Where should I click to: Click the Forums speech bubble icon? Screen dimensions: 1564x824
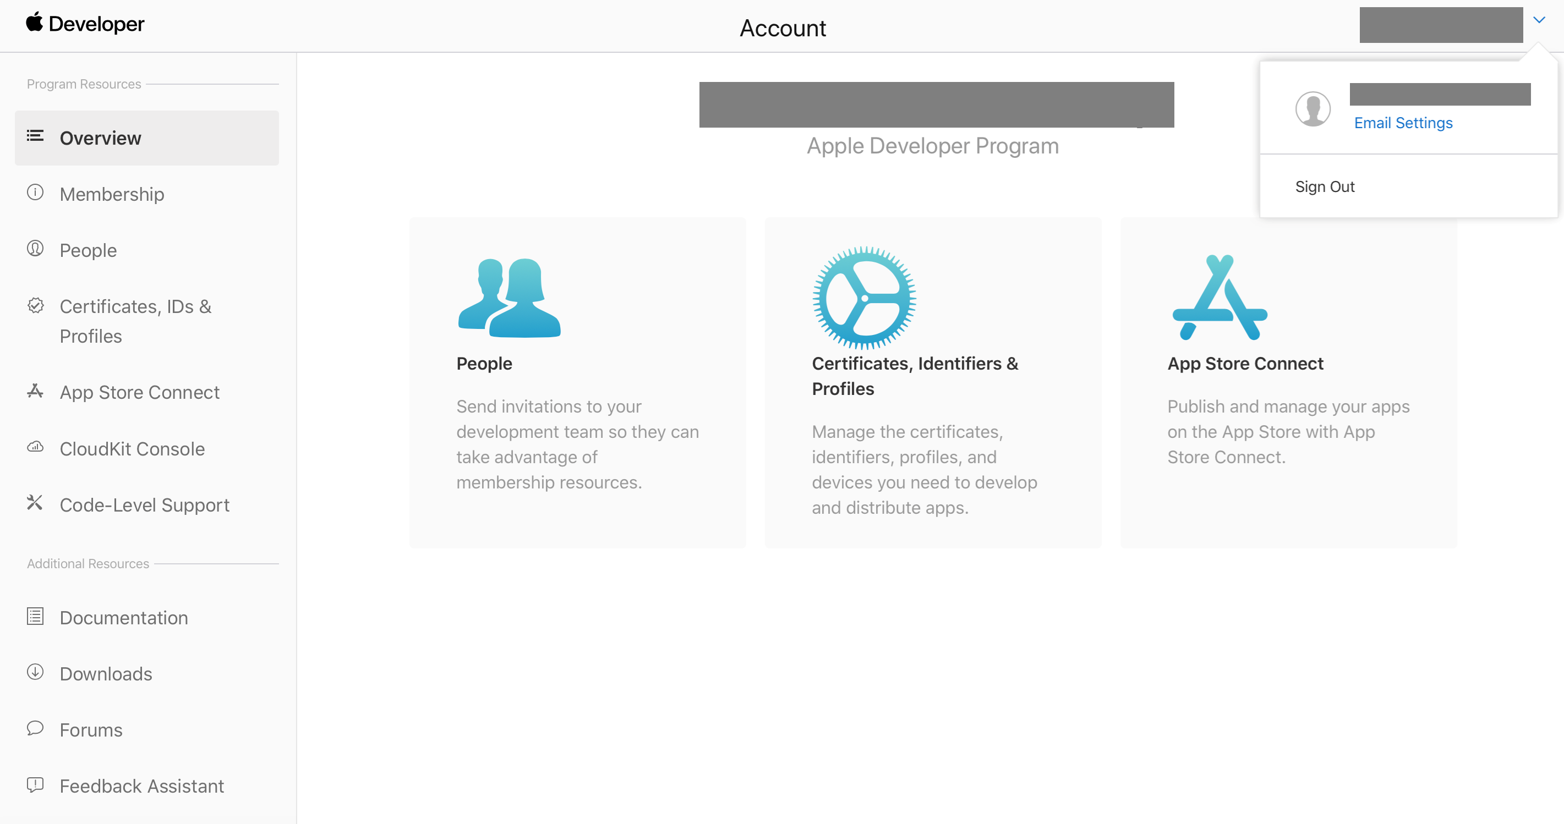click(35, 728)
